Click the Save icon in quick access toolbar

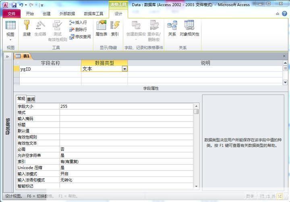tap(14, 5)
